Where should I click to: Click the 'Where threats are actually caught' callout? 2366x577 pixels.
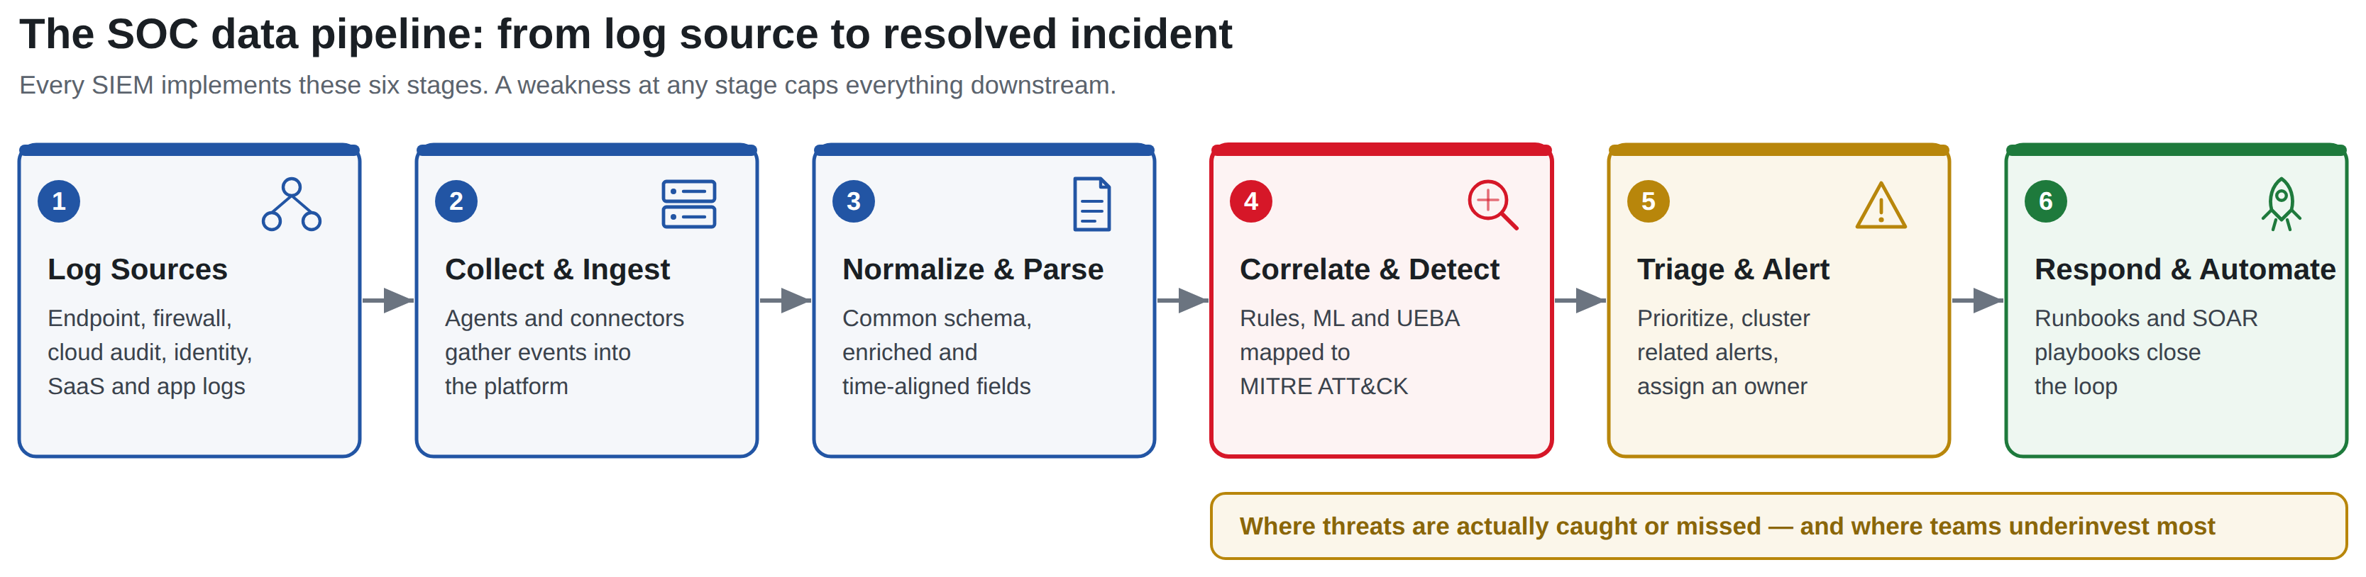(x=1779, y=527)
